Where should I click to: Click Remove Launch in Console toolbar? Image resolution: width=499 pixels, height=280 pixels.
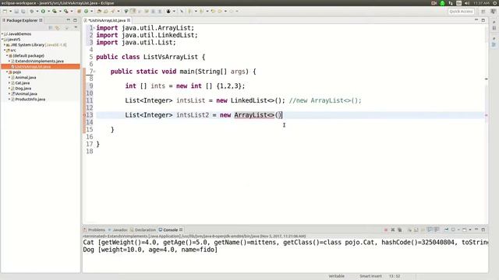pos(393,229)
